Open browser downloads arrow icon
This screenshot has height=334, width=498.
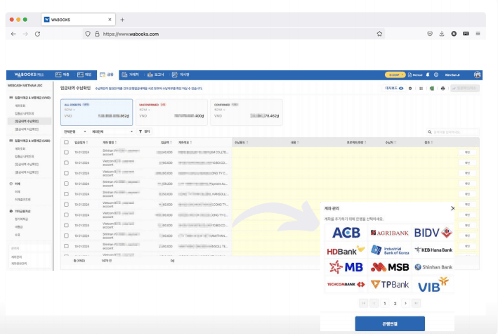click(442, 34)
